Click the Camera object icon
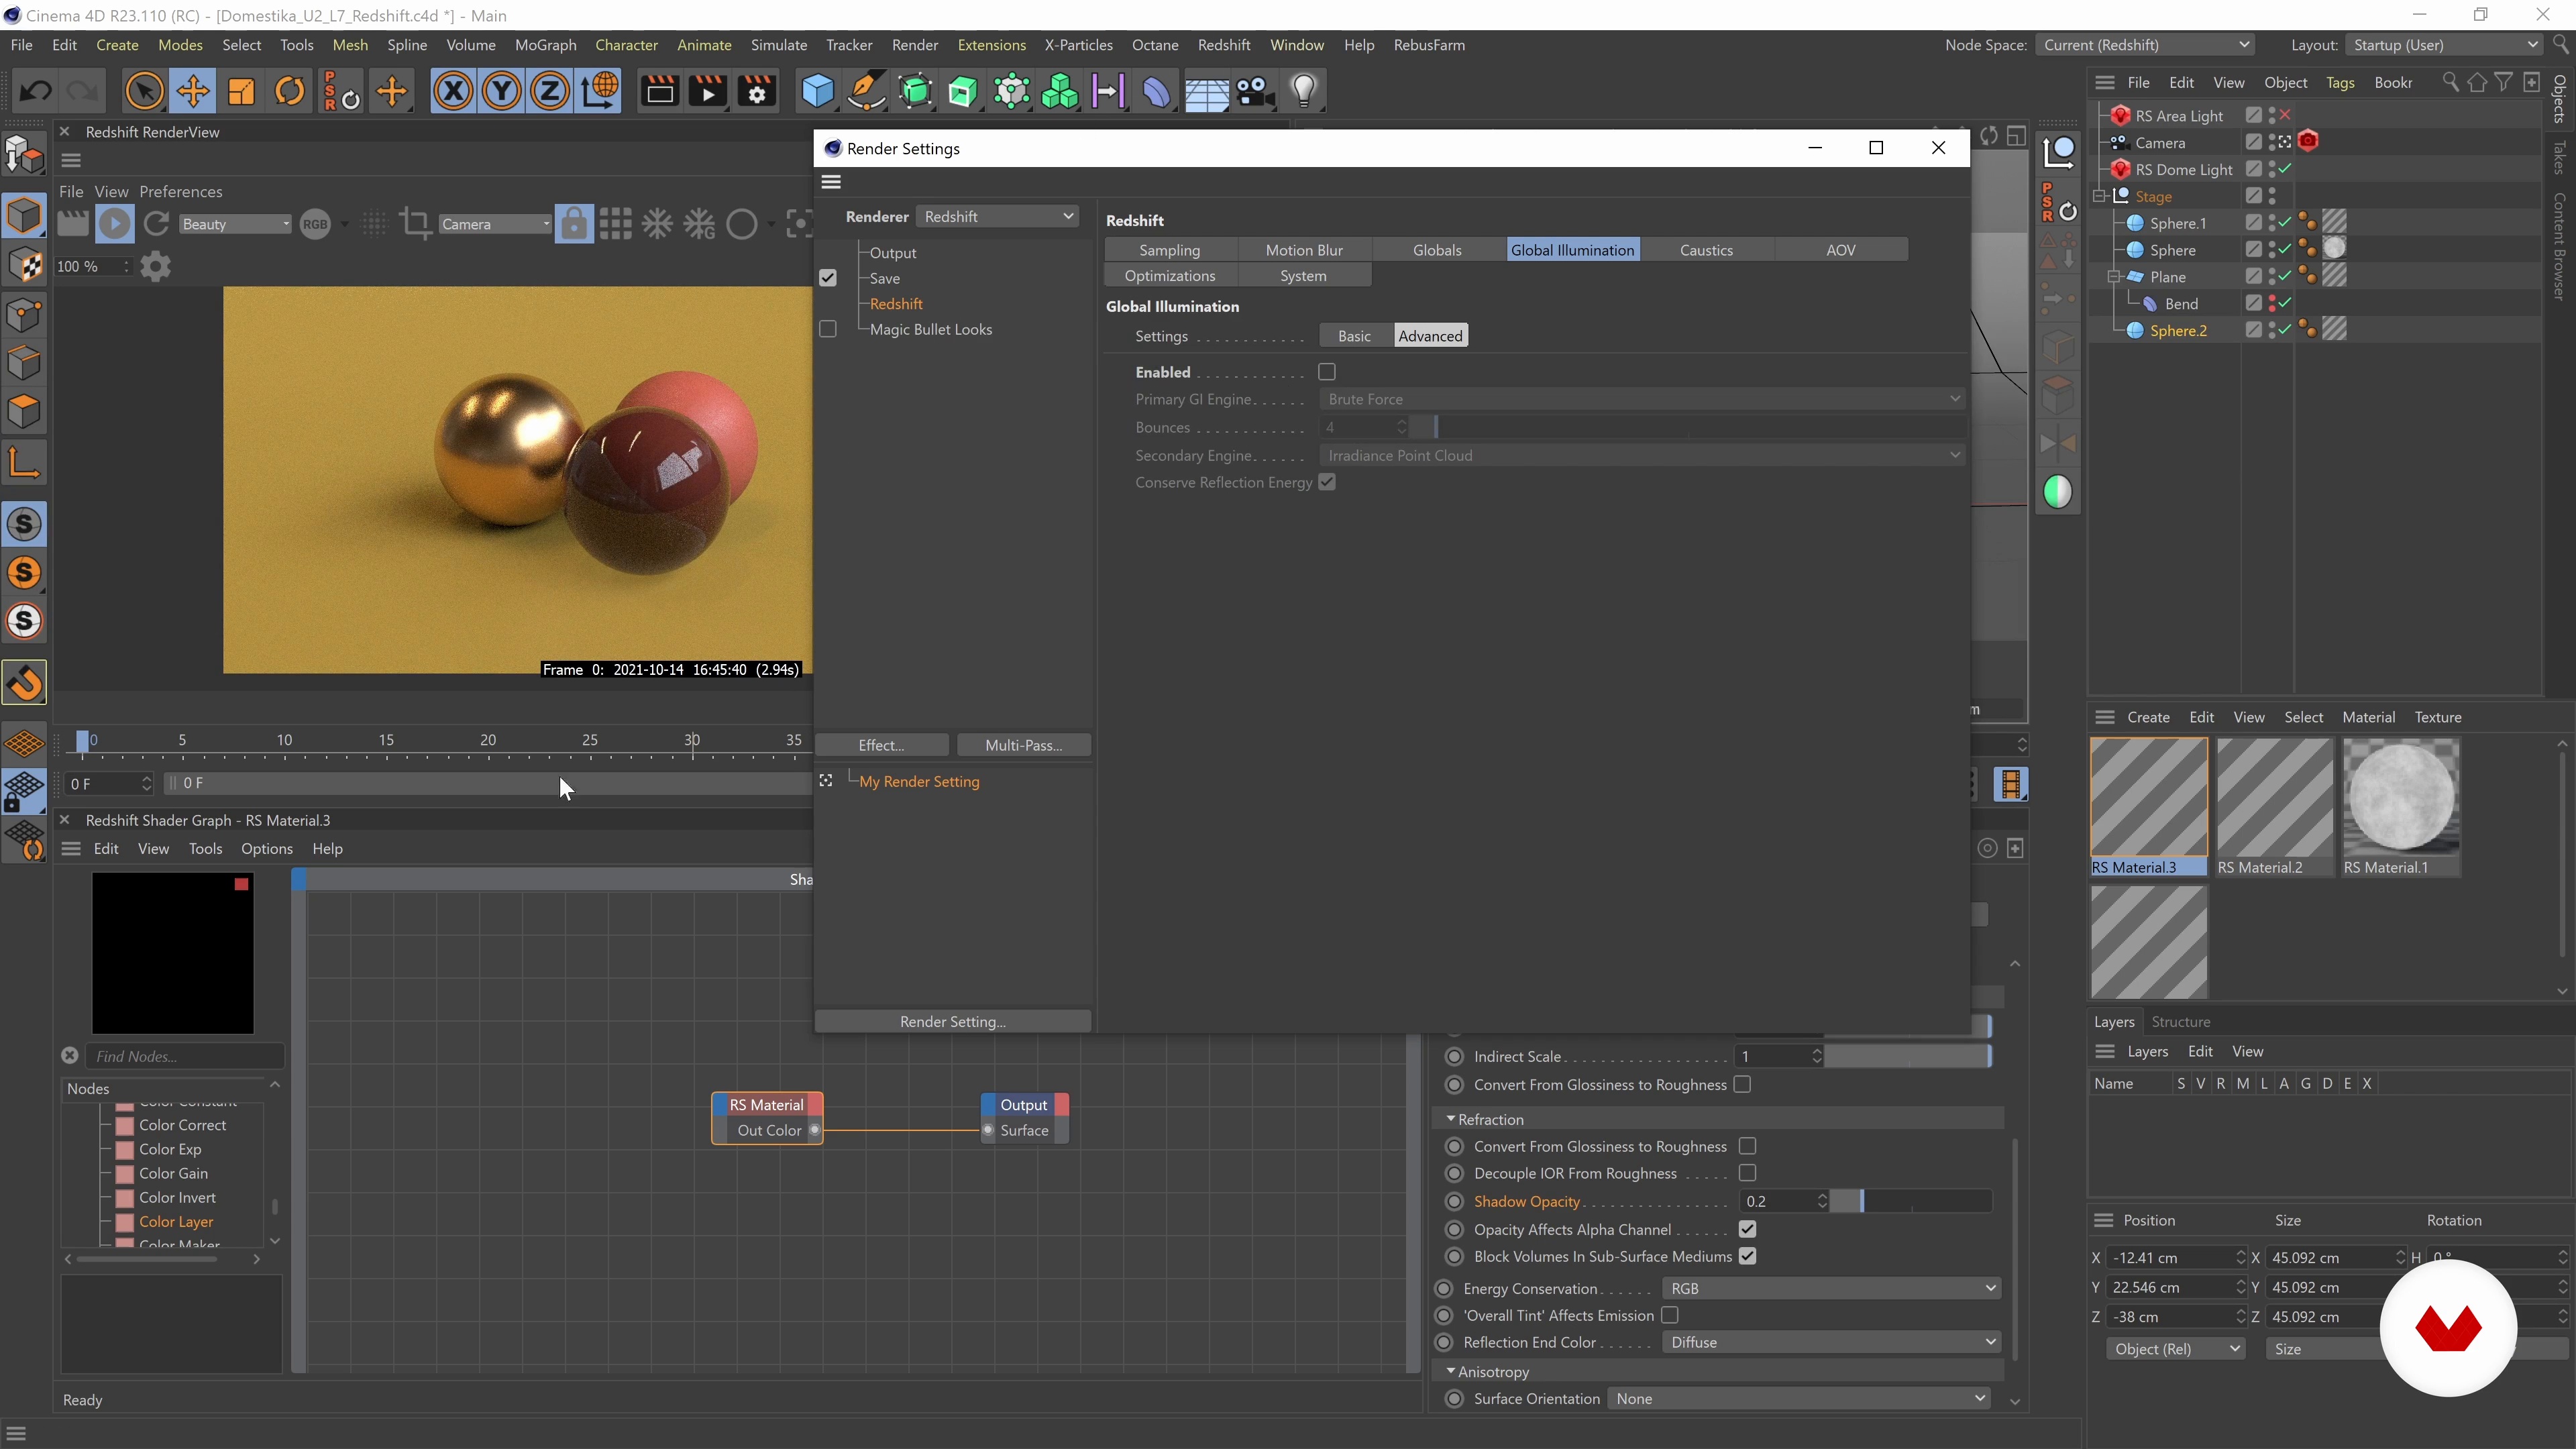This screenshot has height=1449, width=2576. pos(1254,91)
